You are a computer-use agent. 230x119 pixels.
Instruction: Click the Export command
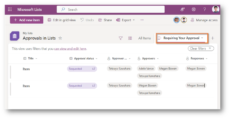click(x=124, y=20)
